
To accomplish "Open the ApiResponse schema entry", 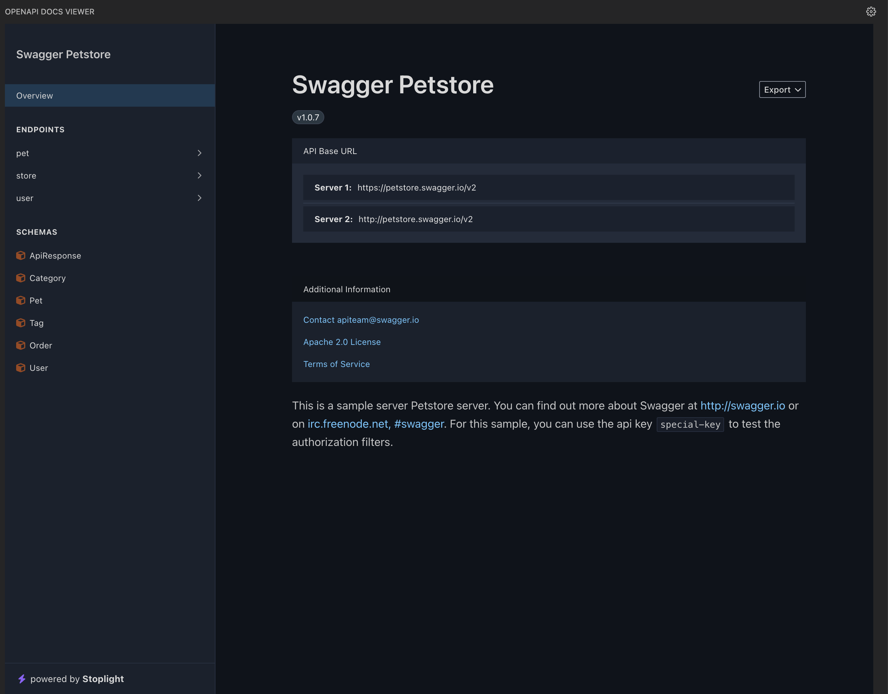I will 55,256.
